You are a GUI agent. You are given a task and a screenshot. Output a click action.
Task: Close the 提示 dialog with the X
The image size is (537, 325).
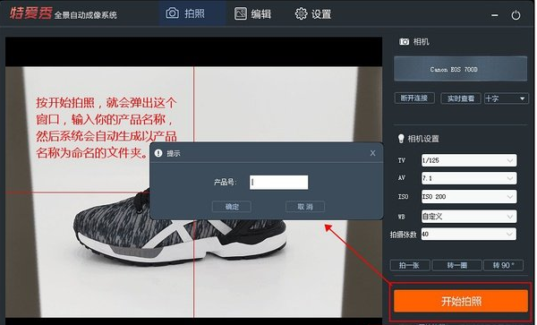click(x=372, y=153)
